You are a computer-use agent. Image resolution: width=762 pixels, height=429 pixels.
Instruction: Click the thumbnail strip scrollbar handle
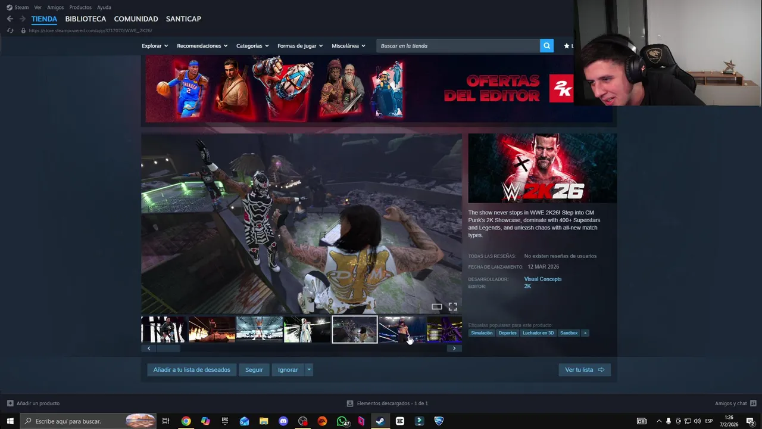[168, 349]
